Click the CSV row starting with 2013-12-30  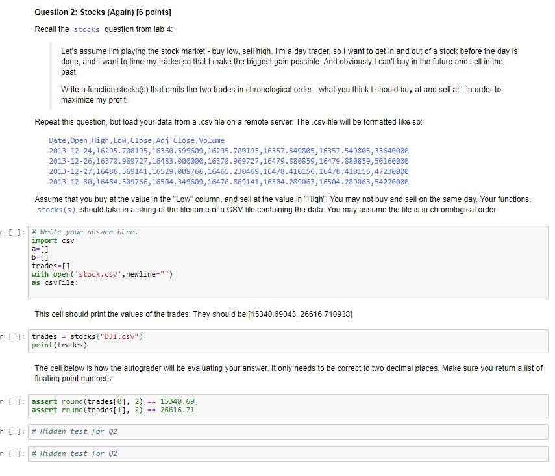[228, 182]
